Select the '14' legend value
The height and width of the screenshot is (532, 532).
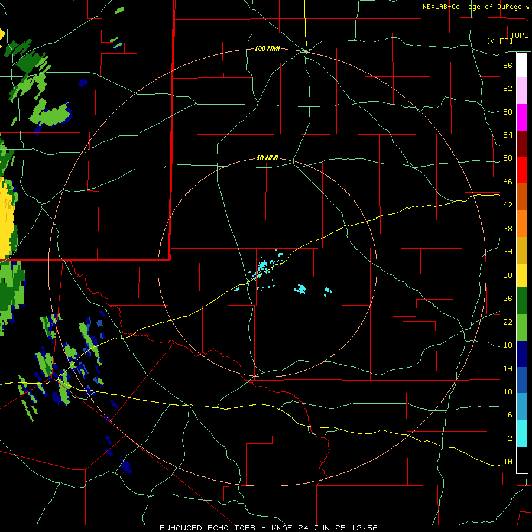[x=508, y=368]
